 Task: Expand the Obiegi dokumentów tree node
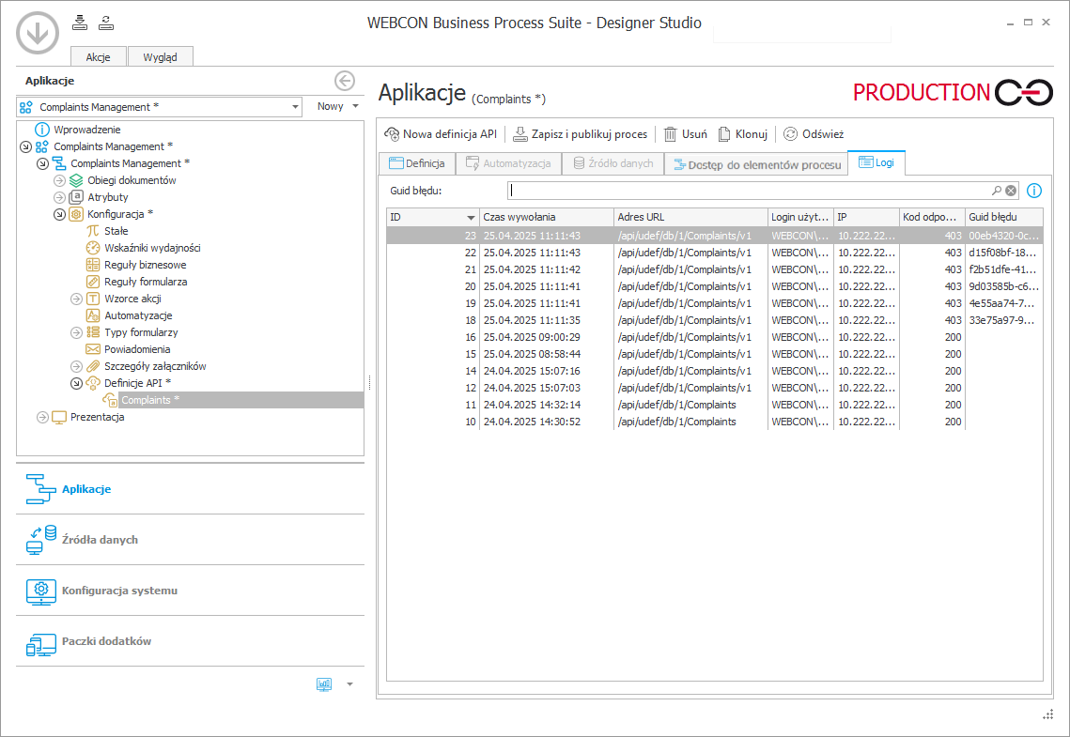[x=59, y=180]
